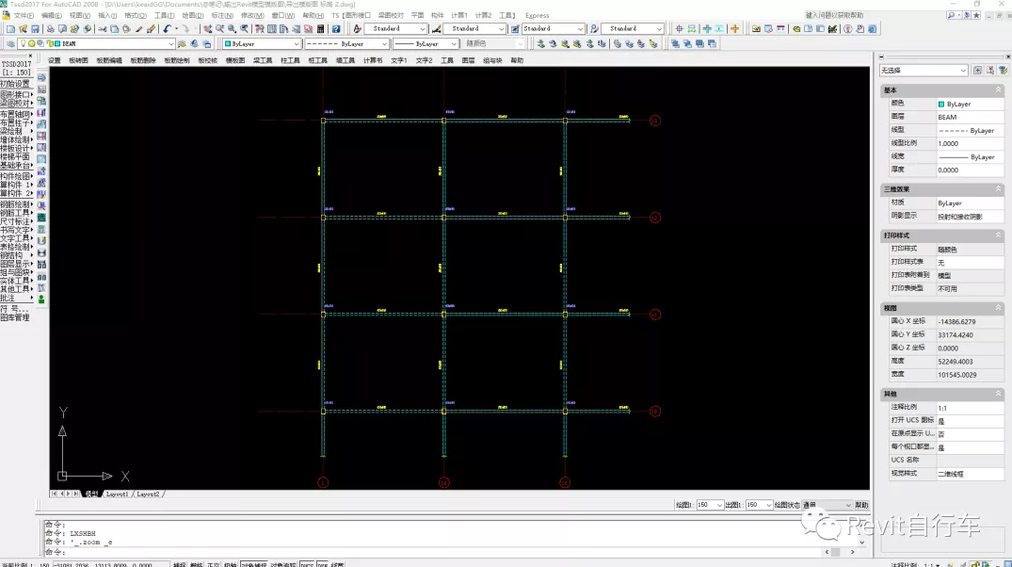This screenshot has height=567, width=1012.
Task: Click the Save icon in the top toolbar
Action: [x=35, y=29]
